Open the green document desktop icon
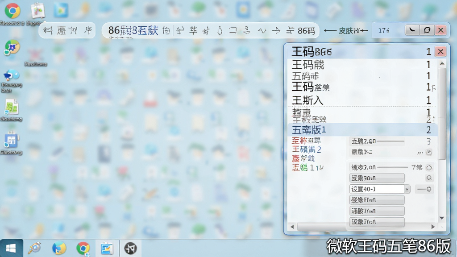The width and height of the screenshot is (457, 257). [x=11, y=107]
